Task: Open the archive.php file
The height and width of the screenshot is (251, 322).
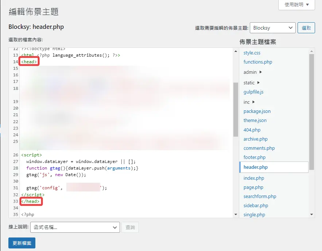Action: point(256,139)
